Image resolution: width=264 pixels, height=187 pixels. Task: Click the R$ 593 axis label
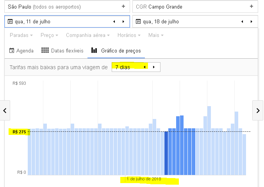tap(19, 83)
